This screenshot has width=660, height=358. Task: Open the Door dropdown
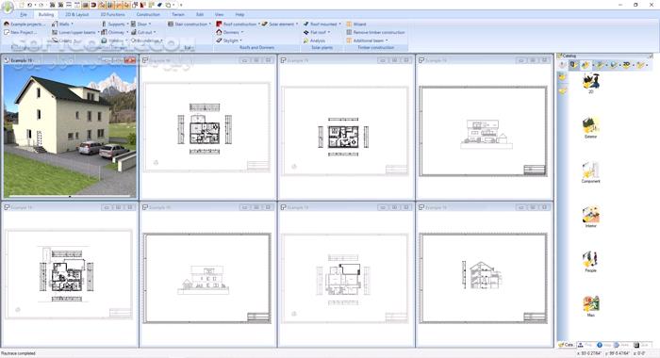click(x=140, y=24)
